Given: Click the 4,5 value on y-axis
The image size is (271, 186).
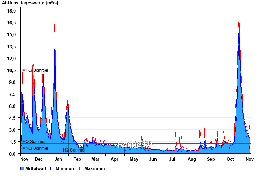Looking at the screenshot, I should [13, 118].
